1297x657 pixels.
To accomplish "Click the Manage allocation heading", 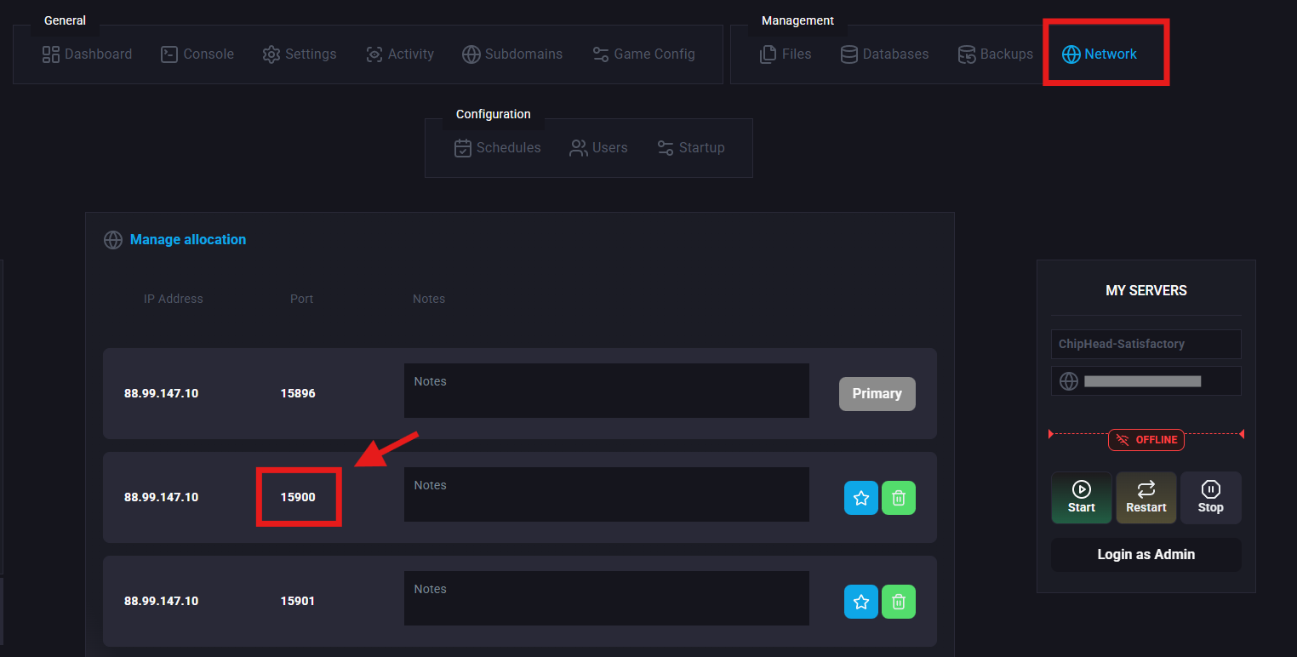I will 188,240.
